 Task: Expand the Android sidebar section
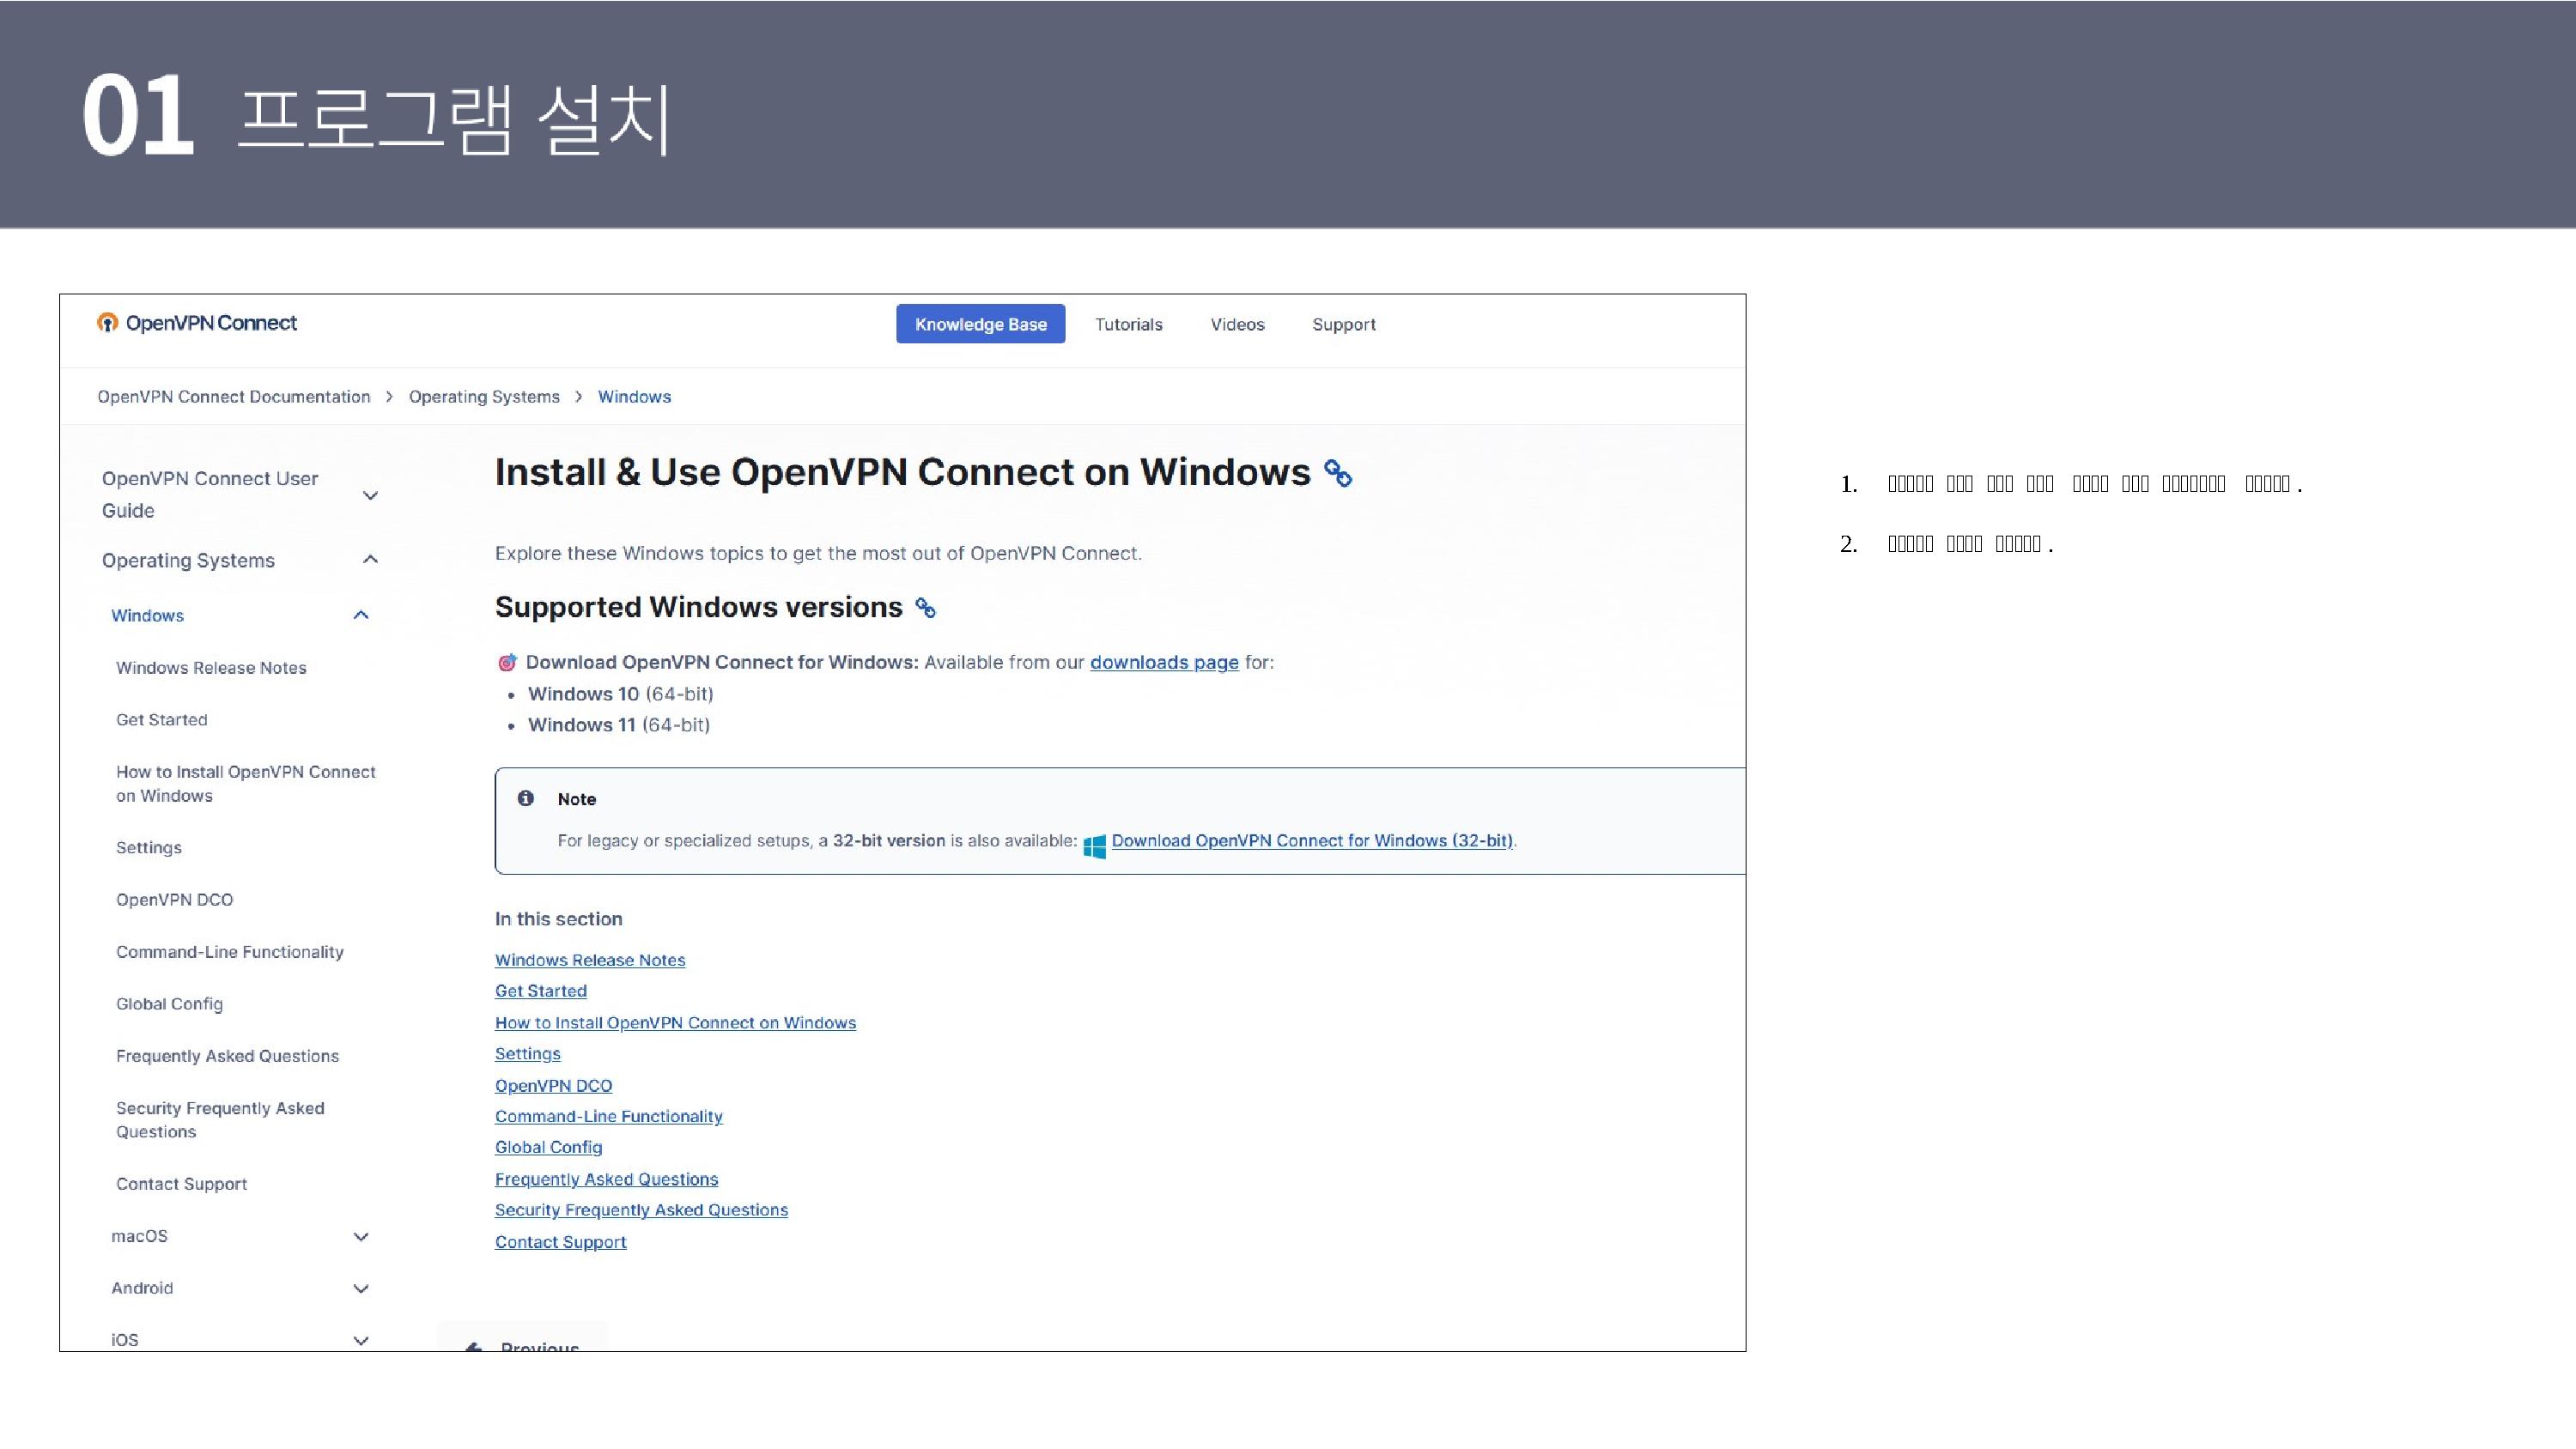pos(361,1289)
